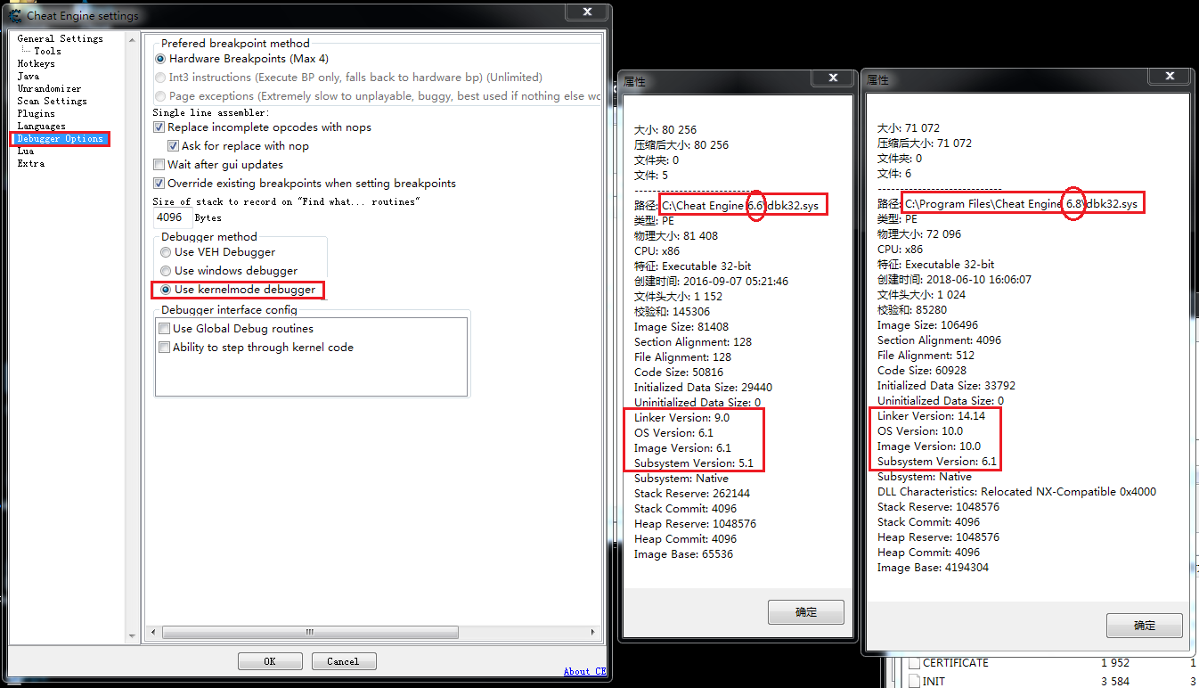Click the Cancel button in settings
The width and height of the screenshot is (1199, 688).
click(344, 661)
